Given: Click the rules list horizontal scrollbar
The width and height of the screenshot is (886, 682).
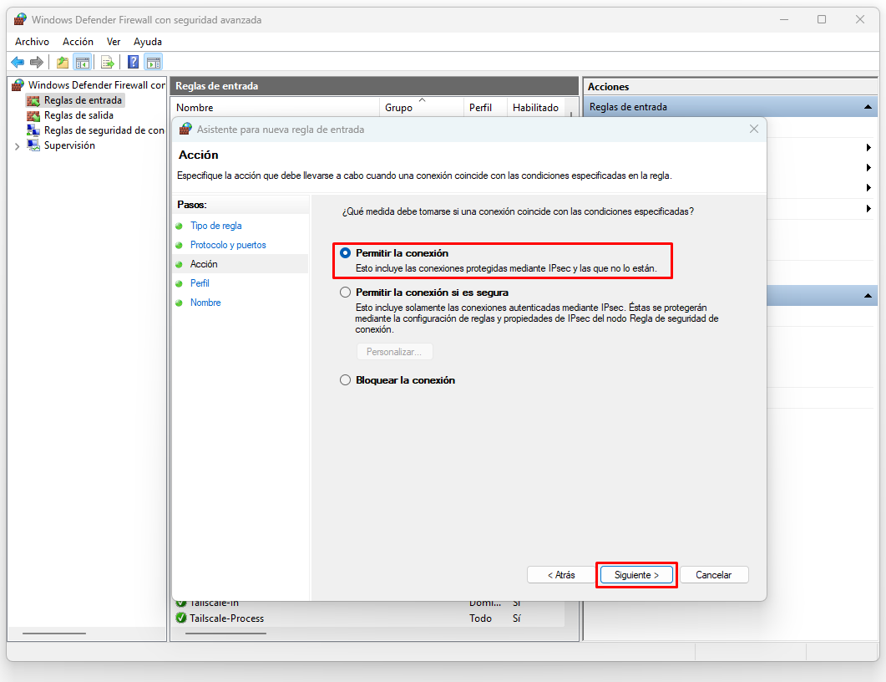Looking at the screenshot, I should pyautogui.click(x=226, y=634).
